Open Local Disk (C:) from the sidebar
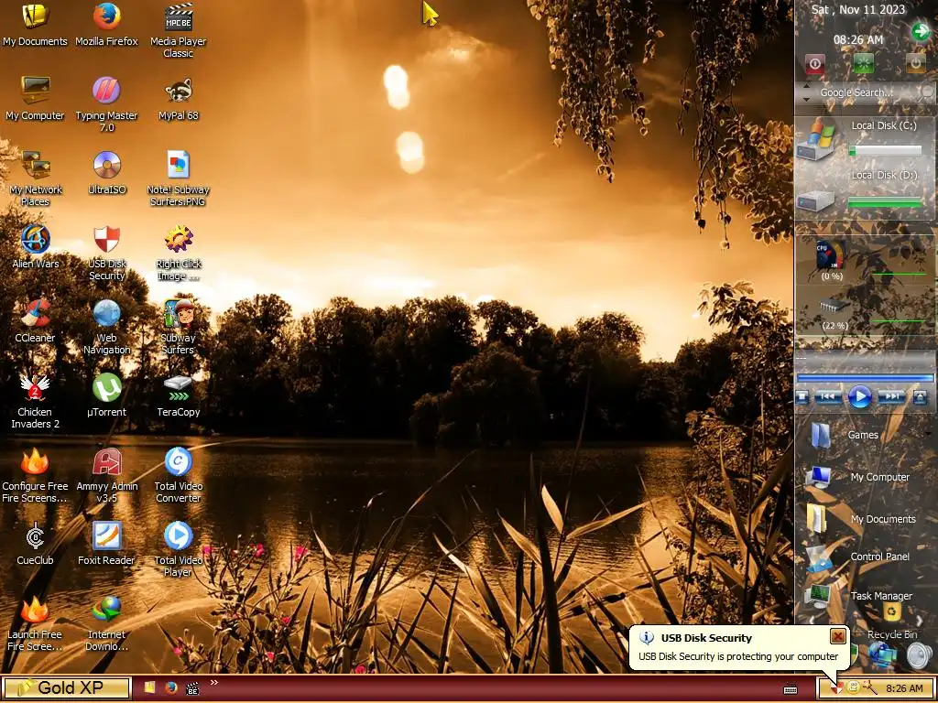This screenshot has width=938, height=703. click(x=817, y=139)
